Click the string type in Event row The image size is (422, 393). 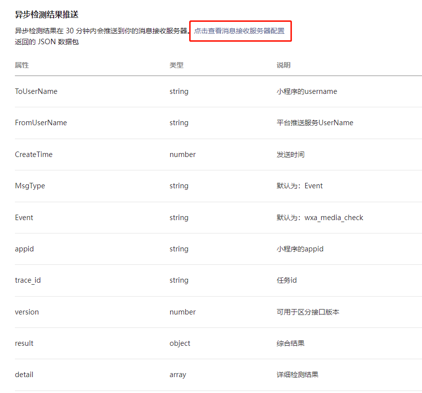(x=179, y=218)
